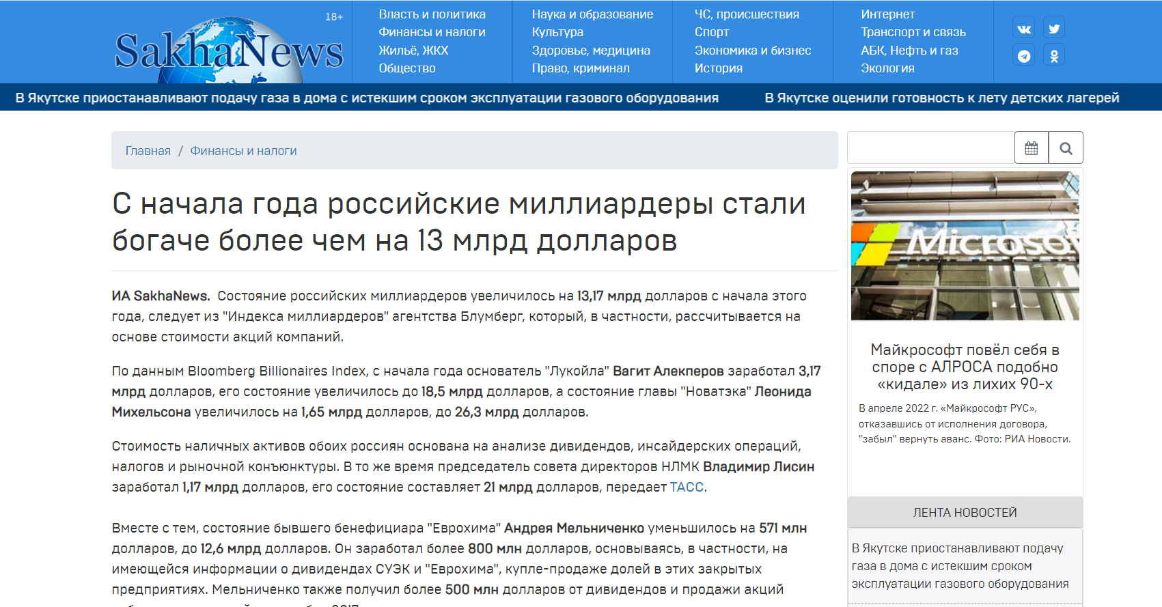Click the 18+ age rating label
The height and width of the screenshot is (607, 1162).
334,17
